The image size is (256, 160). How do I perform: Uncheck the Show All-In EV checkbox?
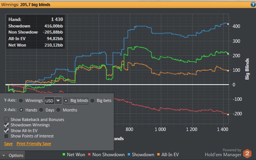coord(6,131)
